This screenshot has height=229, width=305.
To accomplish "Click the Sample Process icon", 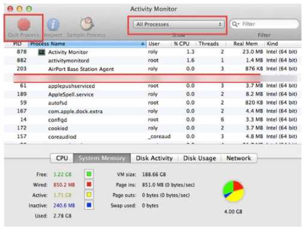I will tap(87, 24).
